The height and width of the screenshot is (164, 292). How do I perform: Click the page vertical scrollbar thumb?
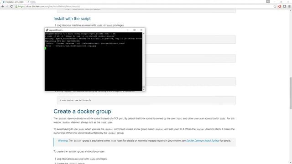pyautogui.click(x=291, y=93)
